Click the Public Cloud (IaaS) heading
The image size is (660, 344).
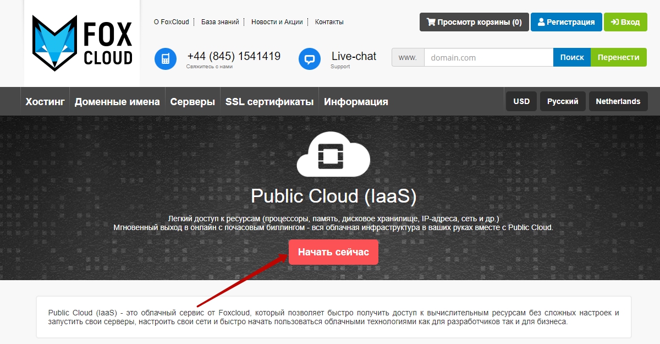333,196
